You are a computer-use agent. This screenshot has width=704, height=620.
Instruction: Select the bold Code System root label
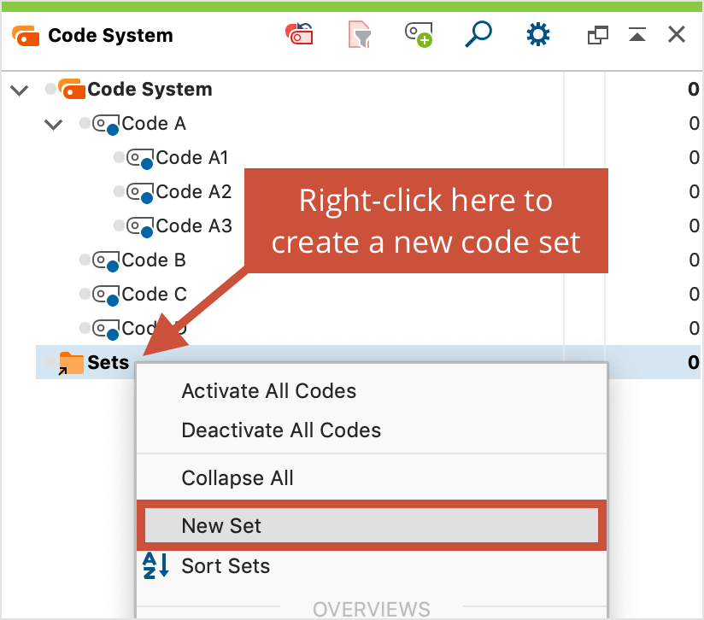[150, 90]
